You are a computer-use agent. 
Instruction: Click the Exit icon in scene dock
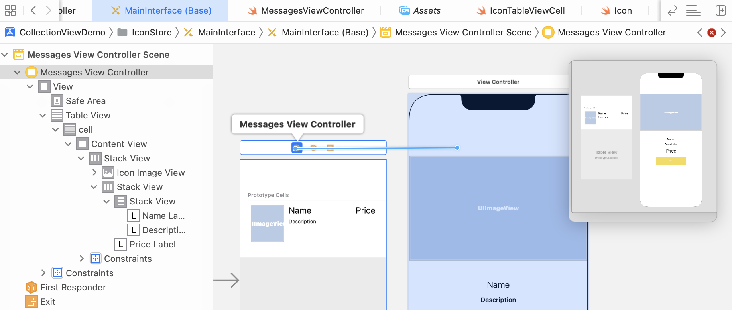click(x=330, y=148)
